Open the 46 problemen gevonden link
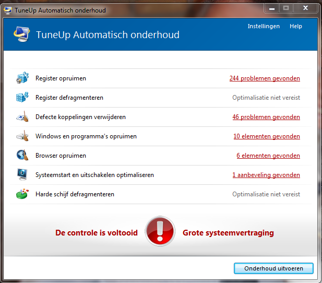Screen dimensions: 322x283 tap(266, 117)
